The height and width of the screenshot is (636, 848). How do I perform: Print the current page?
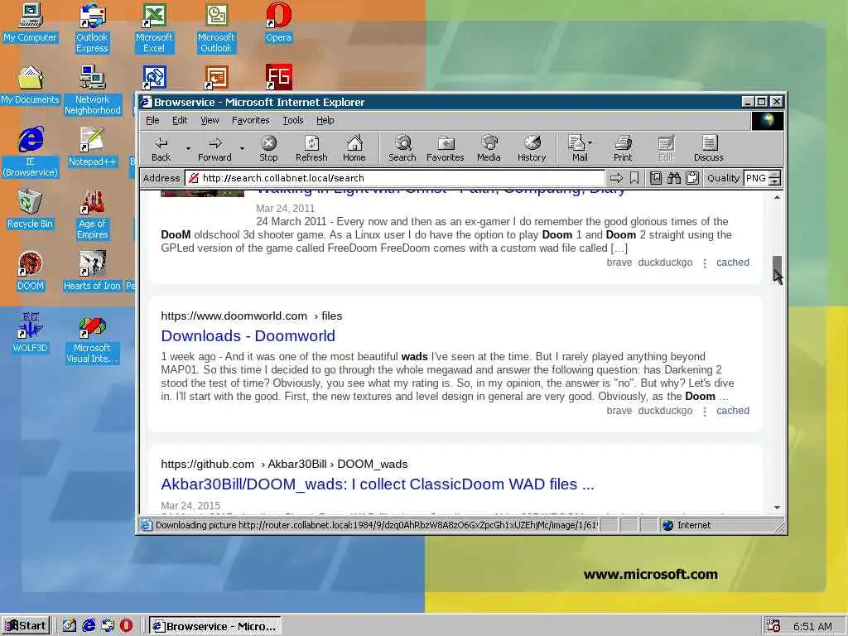623,148
